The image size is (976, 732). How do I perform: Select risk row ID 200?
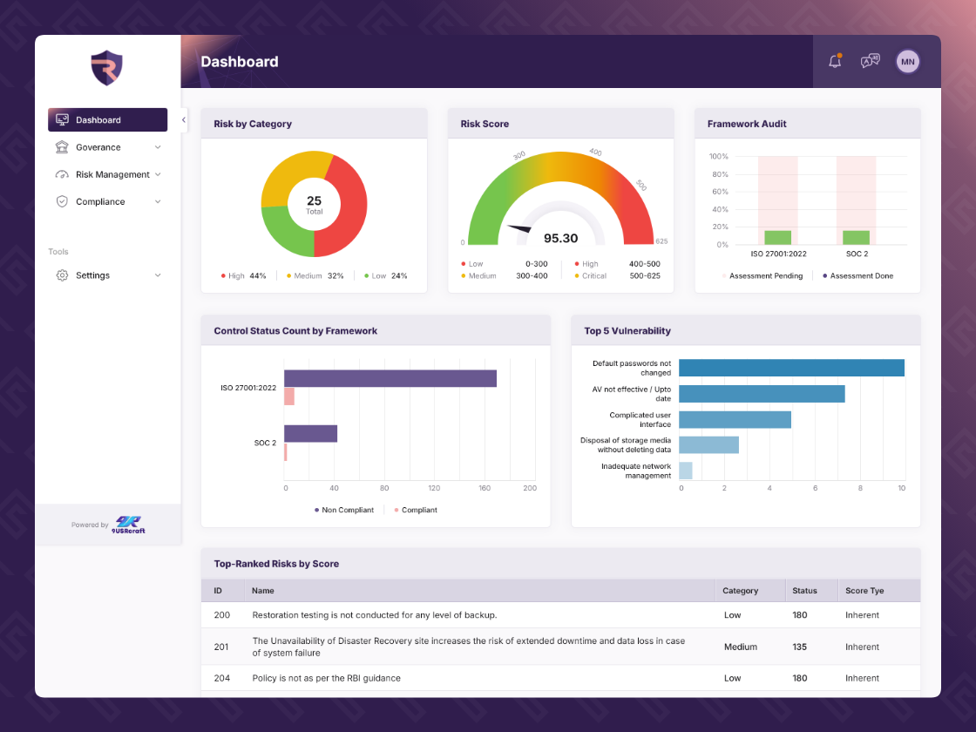pyautogui.click(x=561, y=615)
